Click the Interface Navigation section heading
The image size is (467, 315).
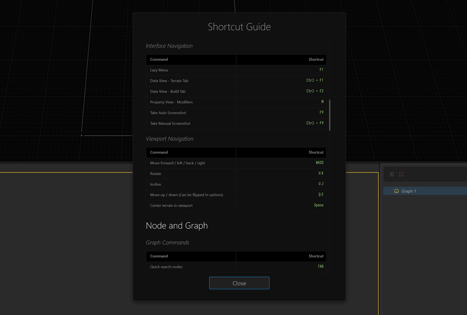[169, 46]
